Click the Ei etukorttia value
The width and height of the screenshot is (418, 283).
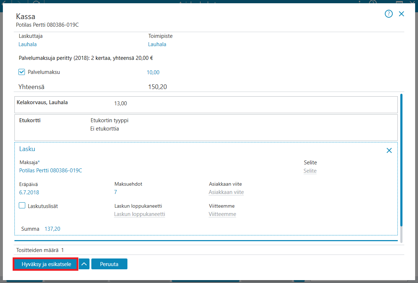click(x=105, y=129)
